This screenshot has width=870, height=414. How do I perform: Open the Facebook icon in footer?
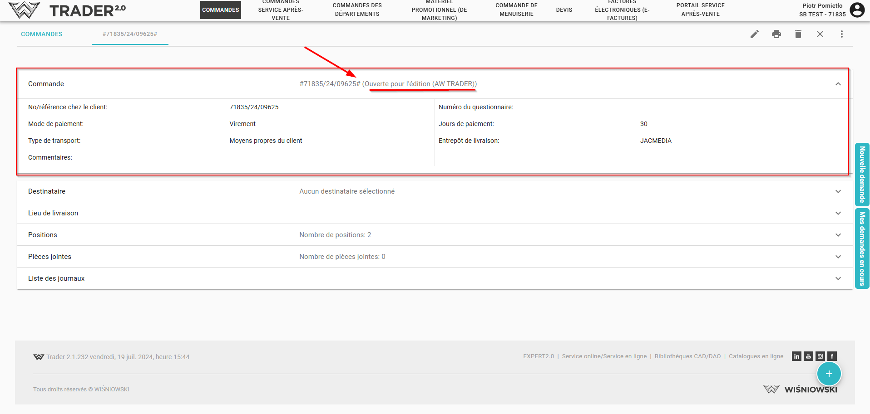click(x=832, y=356)
